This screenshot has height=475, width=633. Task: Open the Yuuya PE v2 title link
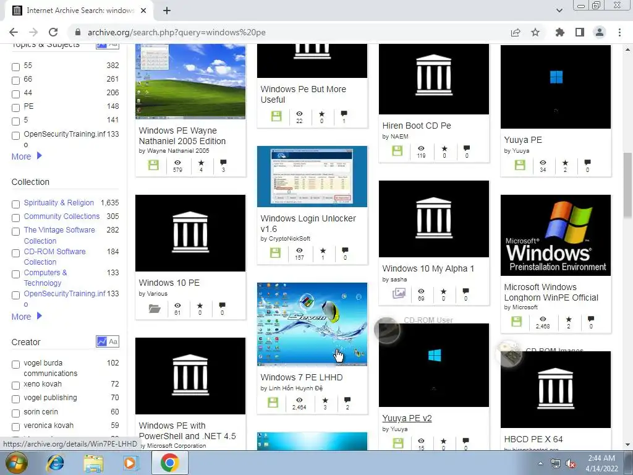point(407,418)
